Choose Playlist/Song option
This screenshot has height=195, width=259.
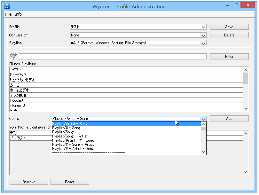pos(126,132)
